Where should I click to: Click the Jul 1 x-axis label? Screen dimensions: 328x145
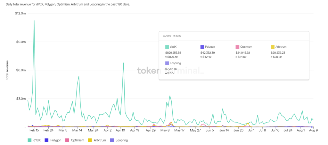(x=251, y=130)
